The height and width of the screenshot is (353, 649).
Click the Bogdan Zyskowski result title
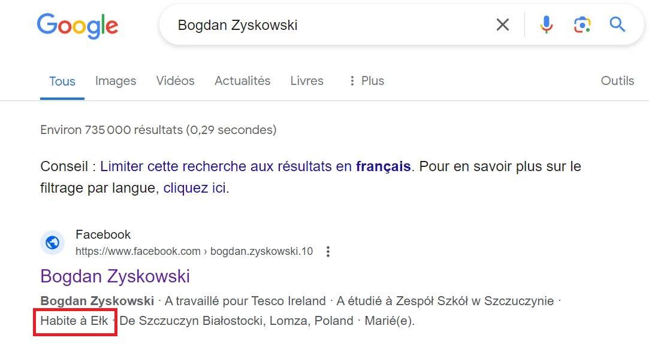coord(115,276)
